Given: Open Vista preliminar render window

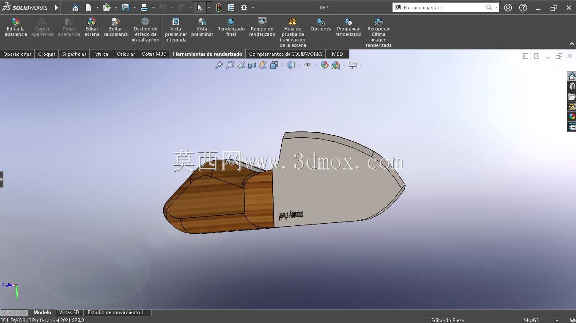Looking at the screenshot, I should tap(202, 27).
